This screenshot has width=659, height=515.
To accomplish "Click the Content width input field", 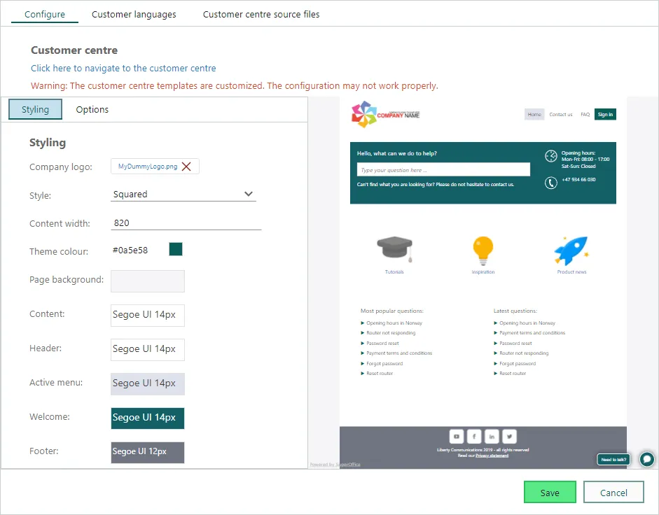I will tap(186, 223).
